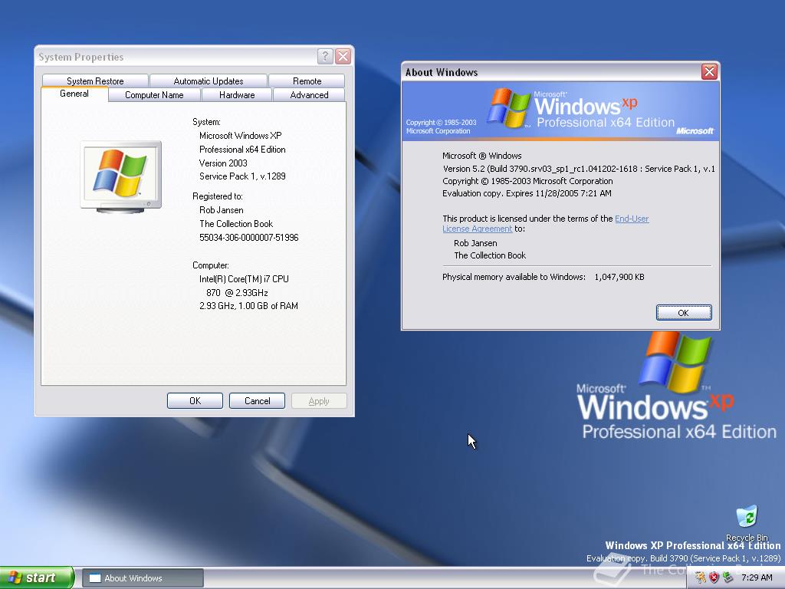Open the Remote tab
Screen dimensions: 785x589
pos(307,81)
